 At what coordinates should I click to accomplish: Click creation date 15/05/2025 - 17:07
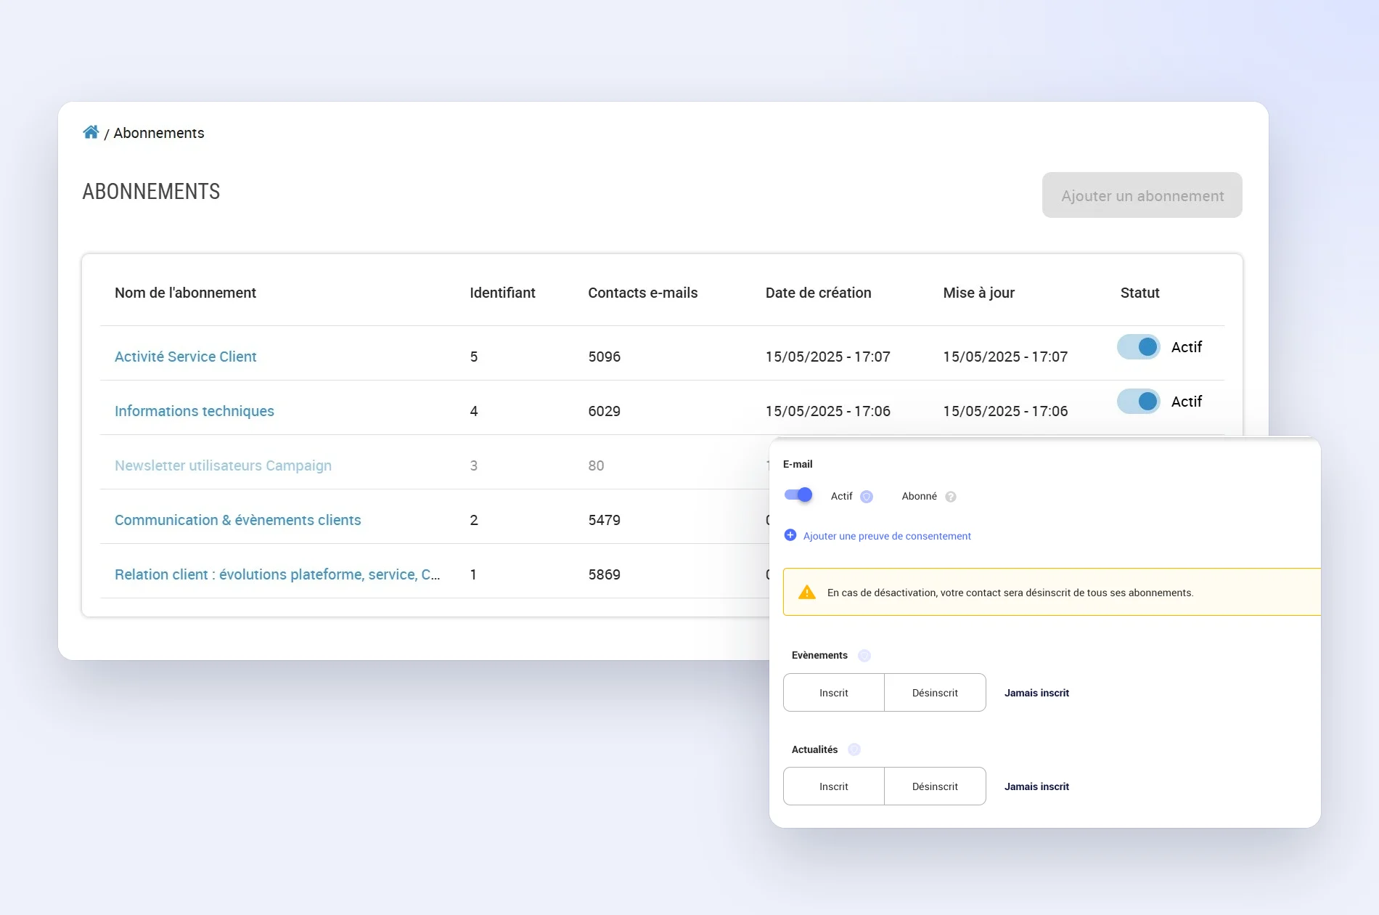tap(827, 357)
